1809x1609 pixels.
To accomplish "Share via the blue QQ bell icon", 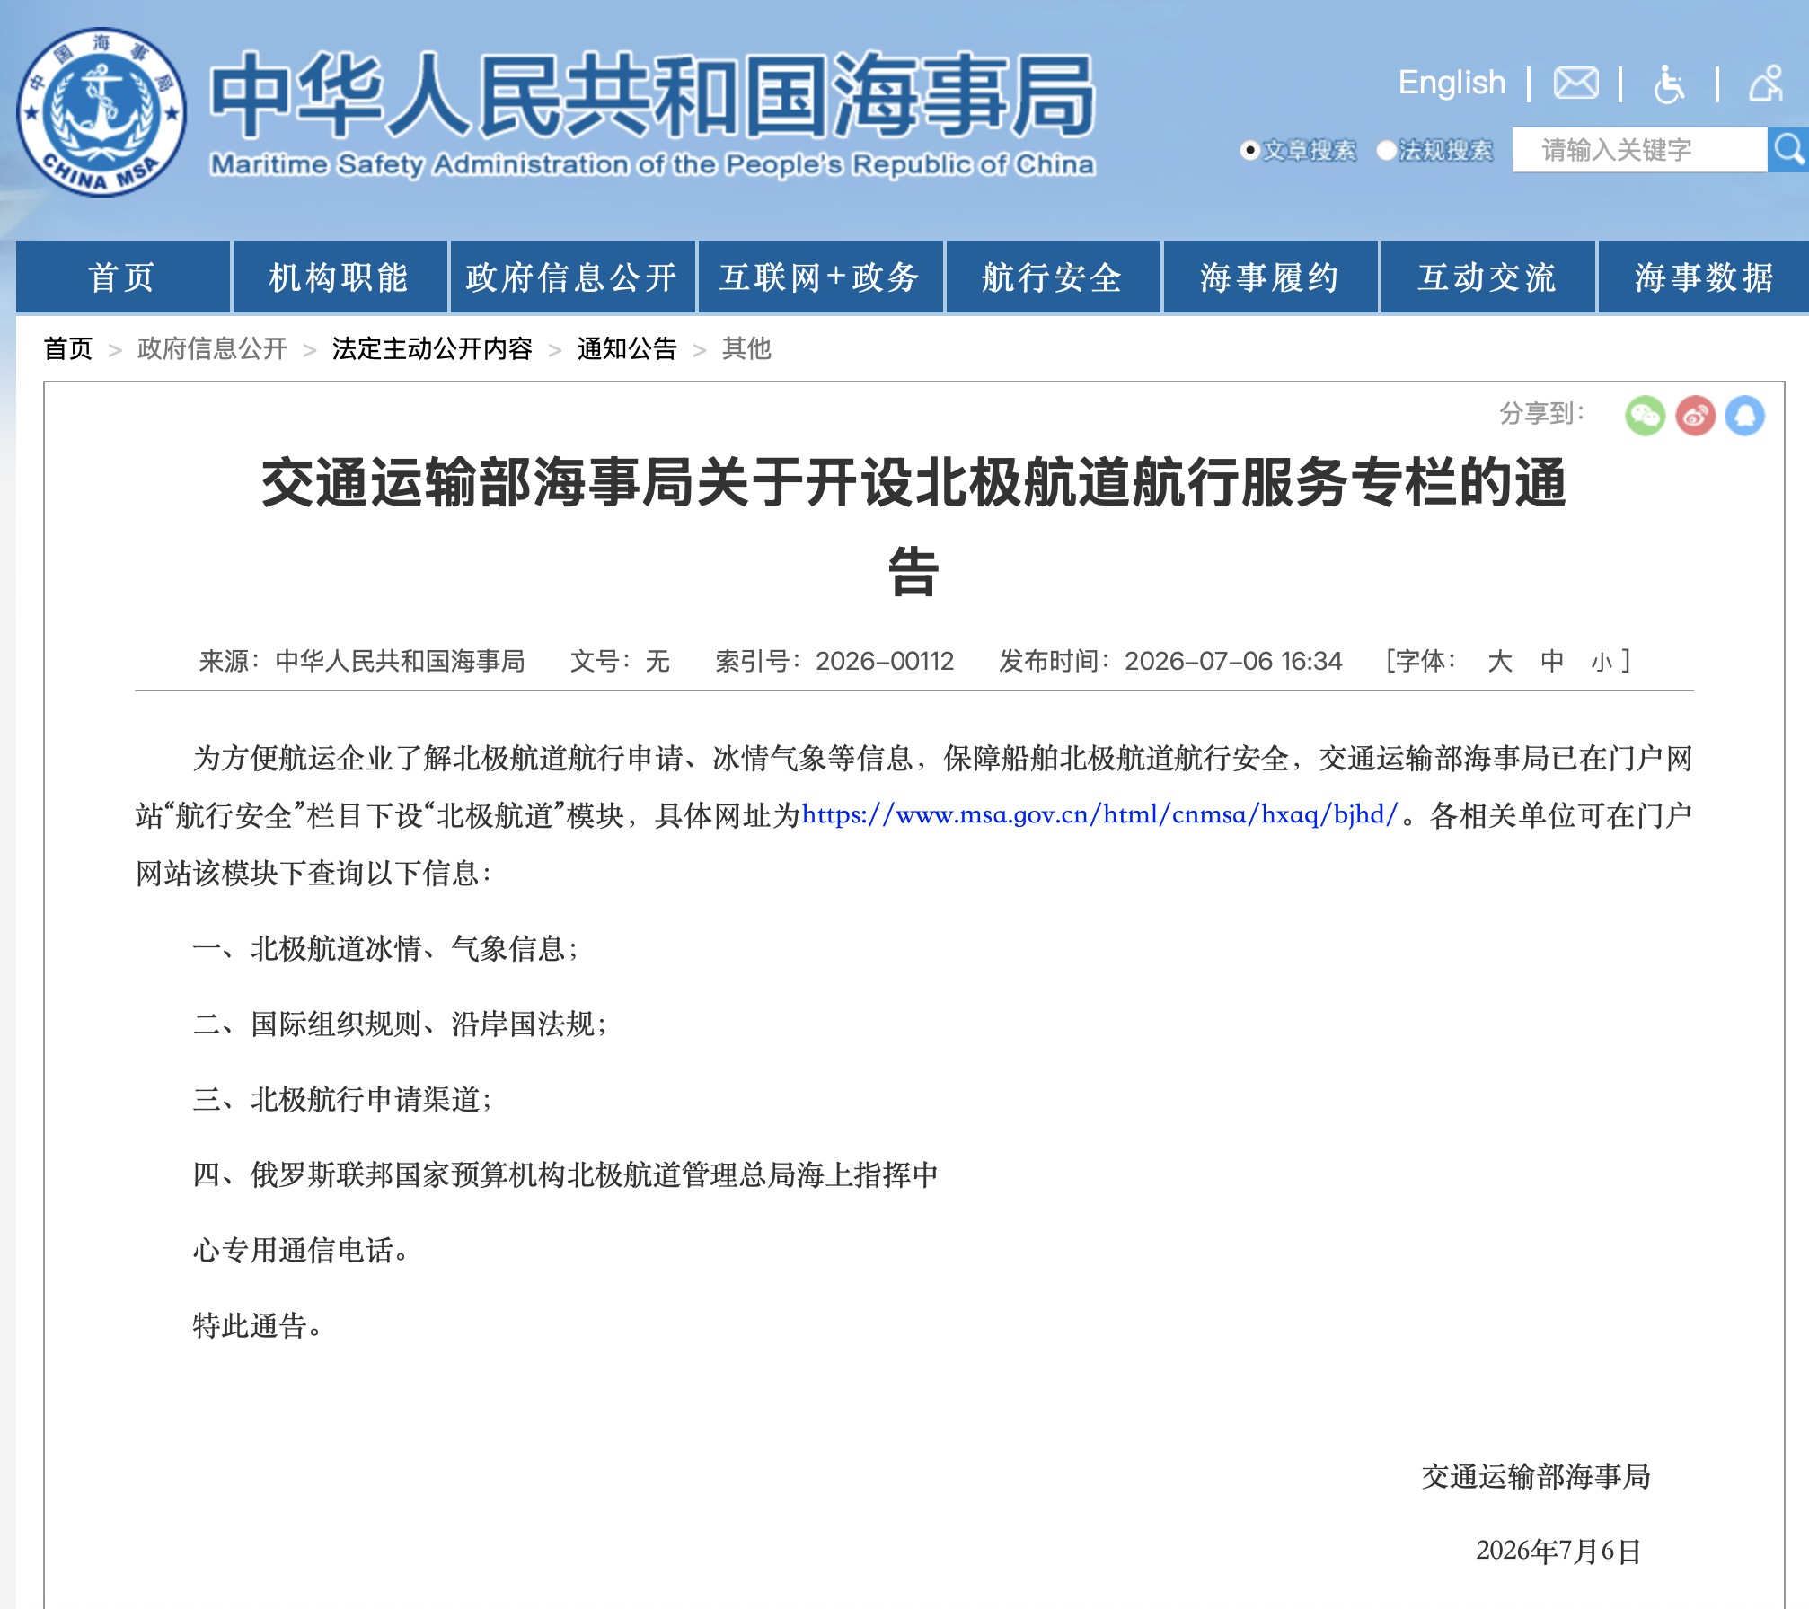I will pyautogui.click(x=1744, y=416).
